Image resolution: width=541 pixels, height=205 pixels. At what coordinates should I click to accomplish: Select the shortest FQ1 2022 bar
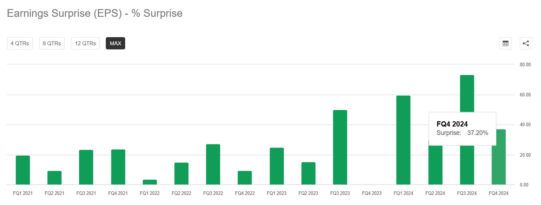point(150,182)
